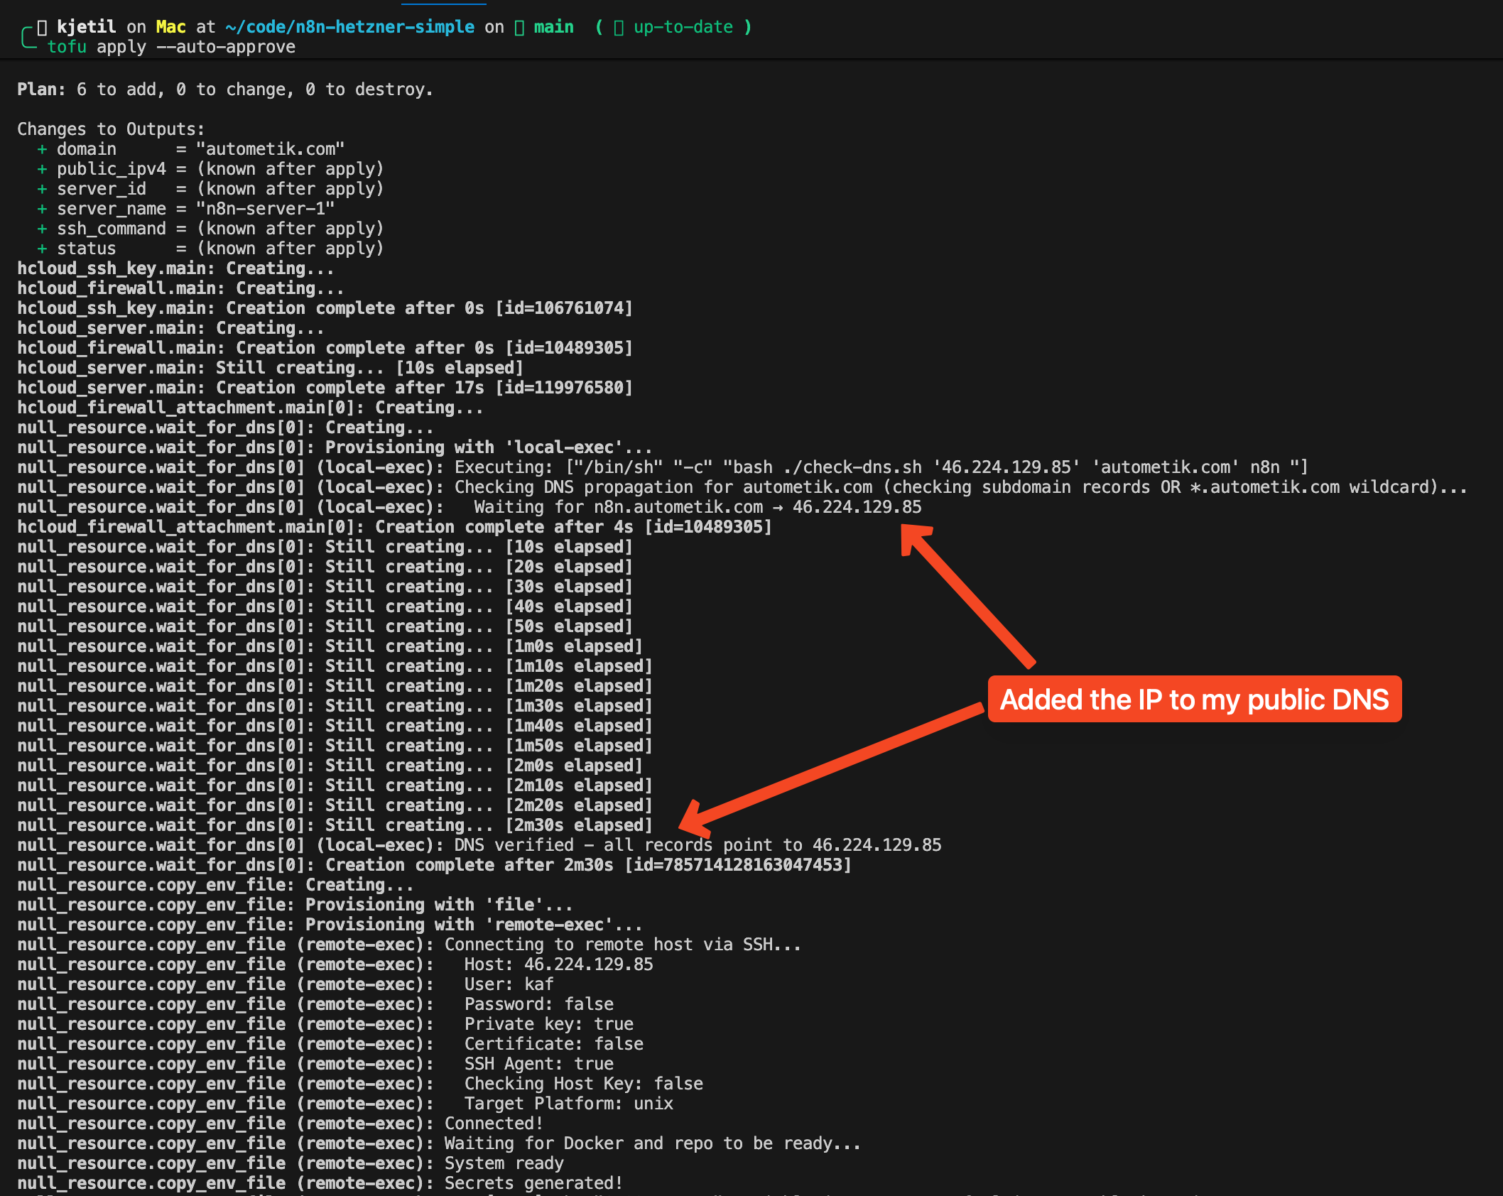This screenshot has width=1503, height=1196.
Task: Click the Plan summary line
Action: point(224,89)
